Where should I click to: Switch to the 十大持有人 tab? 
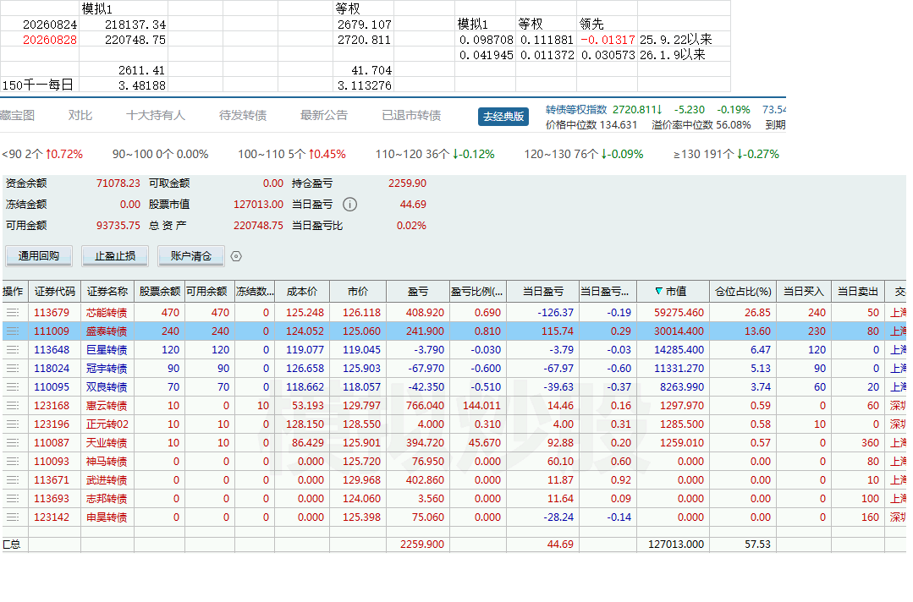tap(156, 116)
